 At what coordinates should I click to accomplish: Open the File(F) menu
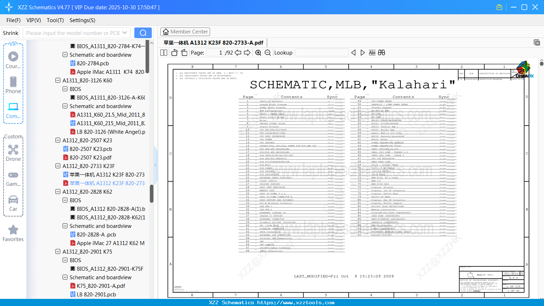[14, 20]
